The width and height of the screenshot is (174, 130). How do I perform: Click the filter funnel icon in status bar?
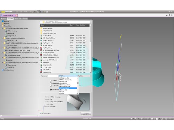[131, 119]
